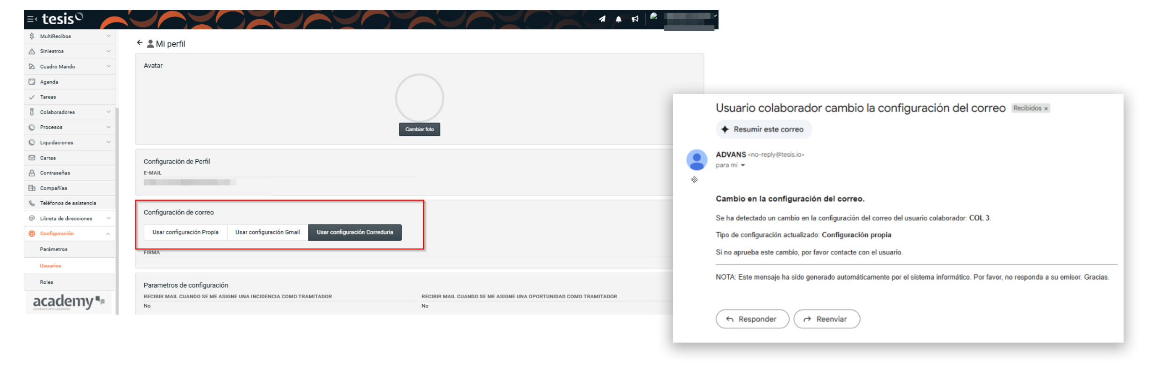This screenshot has height=378, width=1153.
Task: Click the Cartas envelope icon
Action: tap(32, 158)
